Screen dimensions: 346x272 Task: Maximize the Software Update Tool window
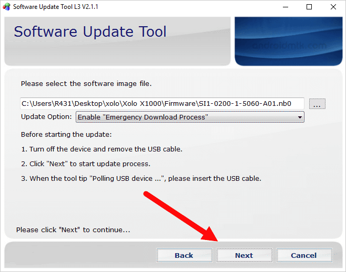click(309, 7)
